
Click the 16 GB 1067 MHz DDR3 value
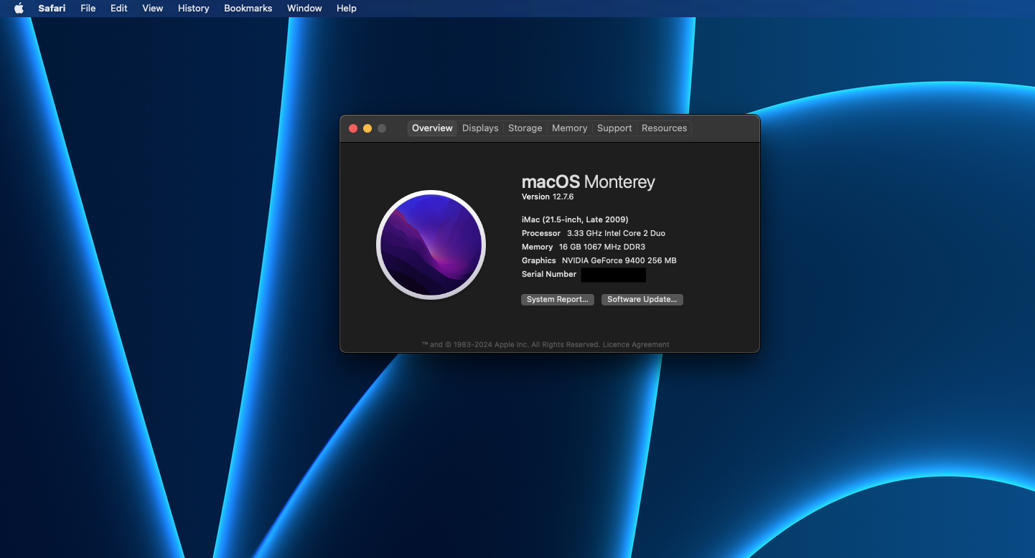point(602,247)
